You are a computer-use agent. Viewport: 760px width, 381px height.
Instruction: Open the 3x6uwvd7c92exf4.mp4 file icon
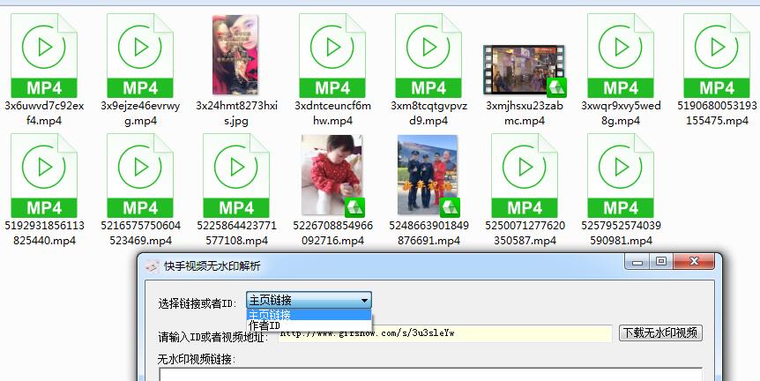45,55
